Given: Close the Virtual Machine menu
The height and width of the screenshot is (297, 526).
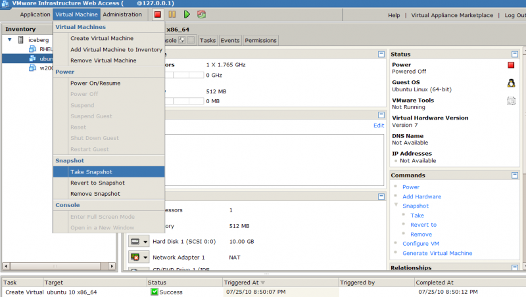Looking at the screenshot, I should 76,14.
